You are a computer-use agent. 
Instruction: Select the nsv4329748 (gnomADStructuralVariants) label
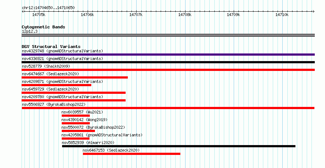click(62, 51)
